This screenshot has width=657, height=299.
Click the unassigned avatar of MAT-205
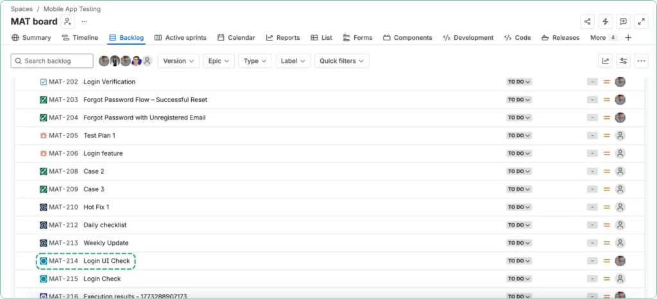(x=620, y=135)
